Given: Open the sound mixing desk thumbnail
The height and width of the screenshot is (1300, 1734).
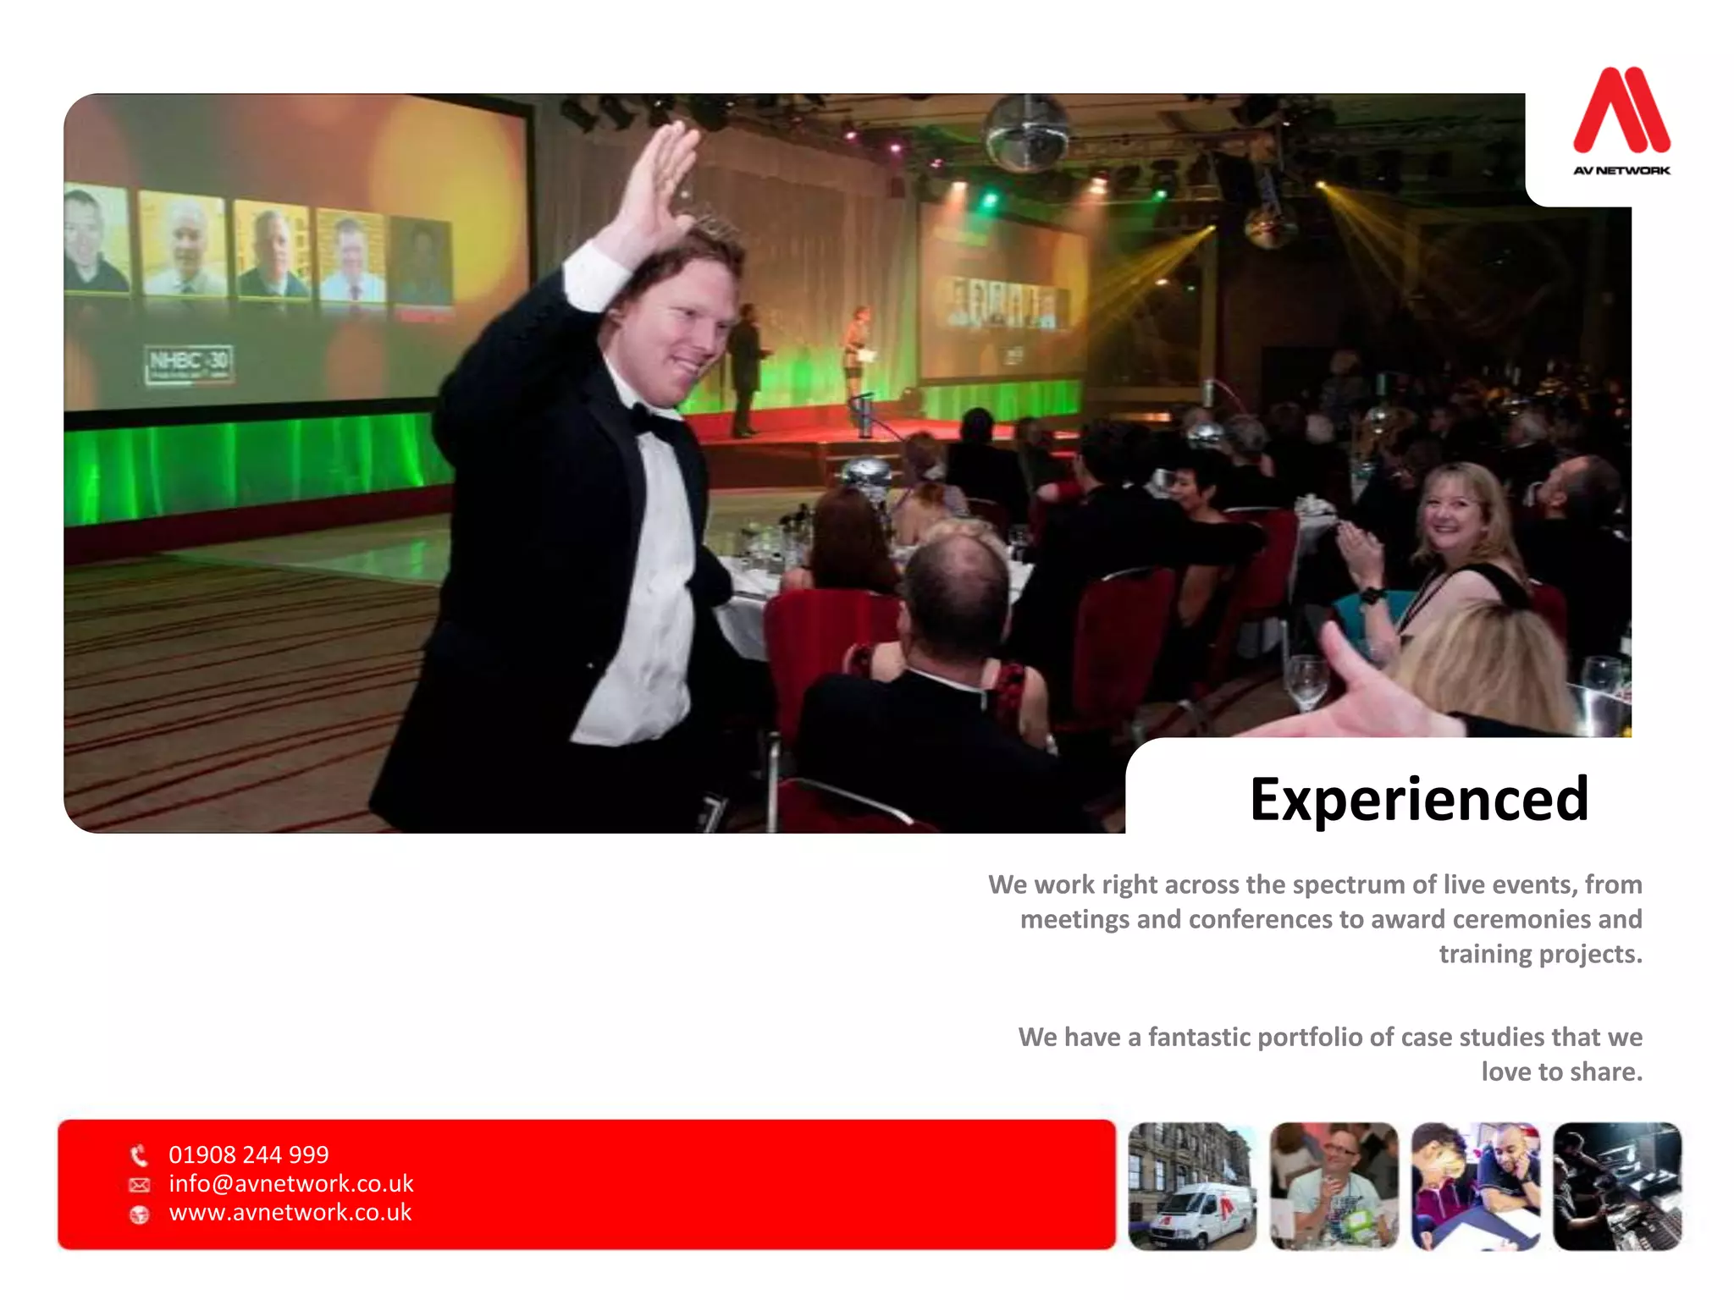Looking at the screenshot, I should tap(1617, 1187).
